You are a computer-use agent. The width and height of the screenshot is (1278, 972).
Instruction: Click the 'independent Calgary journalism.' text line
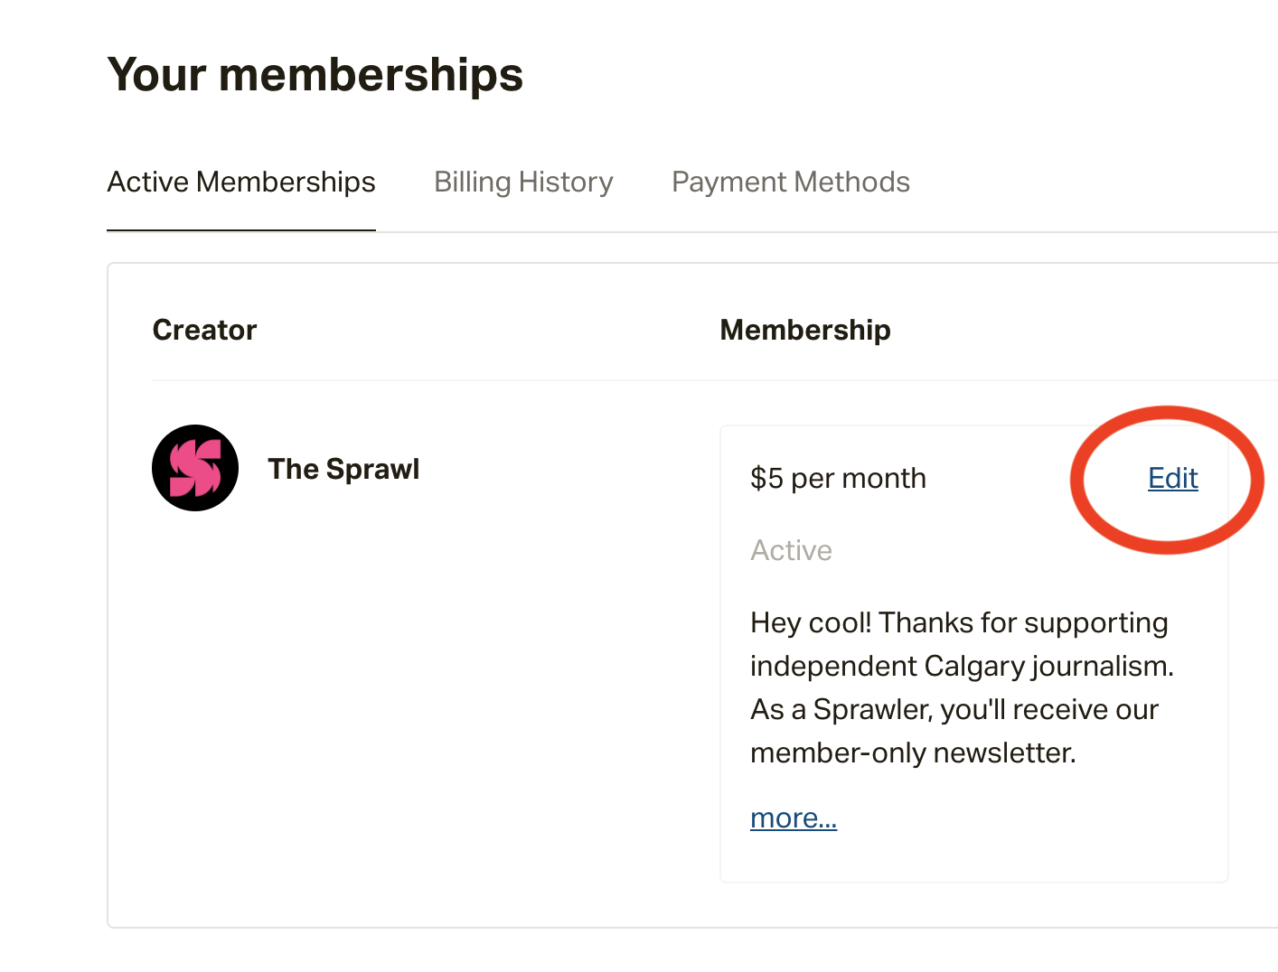click(x=962, y=666)
